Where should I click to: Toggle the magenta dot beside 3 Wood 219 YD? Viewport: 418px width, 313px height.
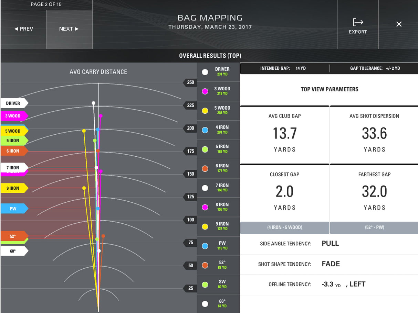click(x=205, y=91)
